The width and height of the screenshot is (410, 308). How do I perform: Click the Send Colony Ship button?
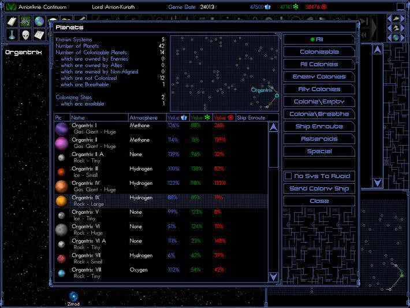[x=319, y=189]
